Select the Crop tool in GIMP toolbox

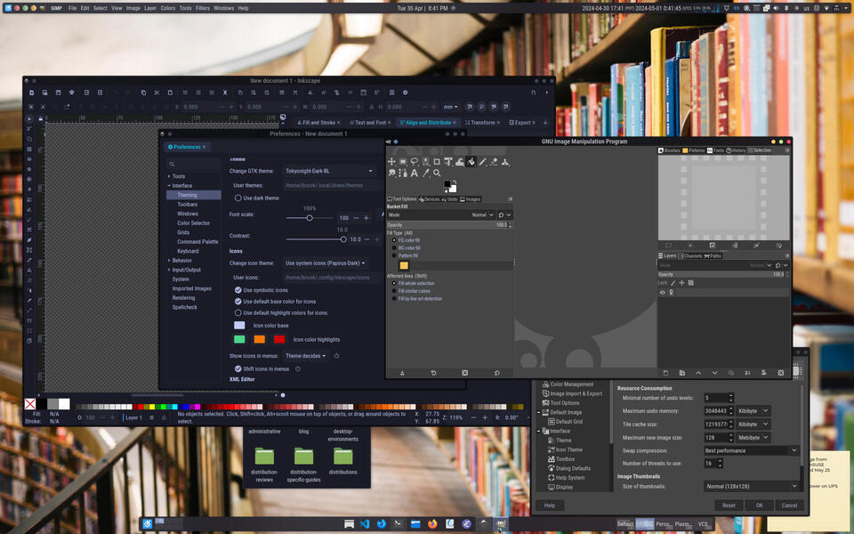[x=437, y=162]
